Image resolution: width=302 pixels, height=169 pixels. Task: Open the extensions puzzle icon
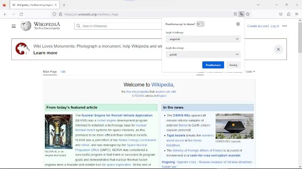point(289,14)
